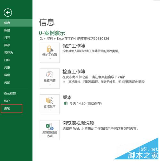The width and height of the screenshot is (160, 161).
Task: Click the 在发布此文件之前 notice text
Action: click(93, 77)
